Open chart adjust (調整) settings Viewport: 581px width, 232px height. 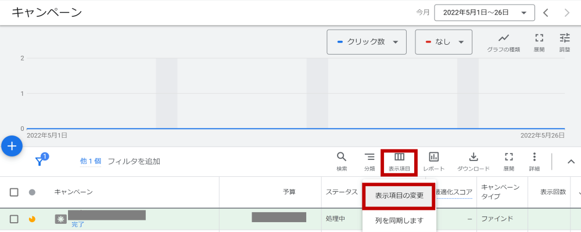565,43
